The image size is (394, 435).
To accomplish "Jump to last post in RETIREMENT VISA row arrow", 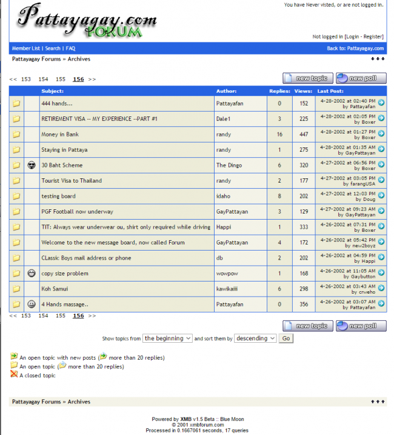I will (x=381, y=118).
